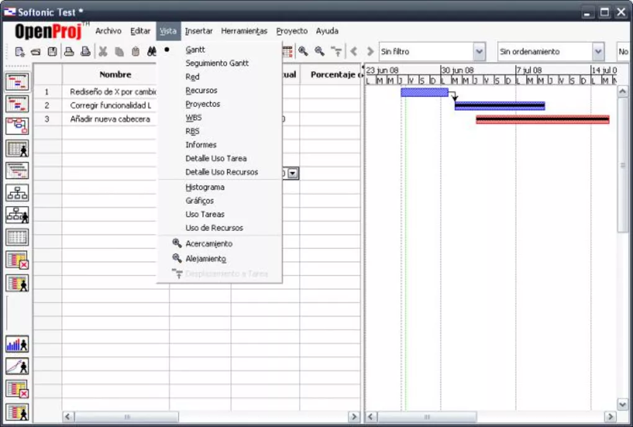Click the 'Nombre' column header
633x427 pixels.
(115, 74)
